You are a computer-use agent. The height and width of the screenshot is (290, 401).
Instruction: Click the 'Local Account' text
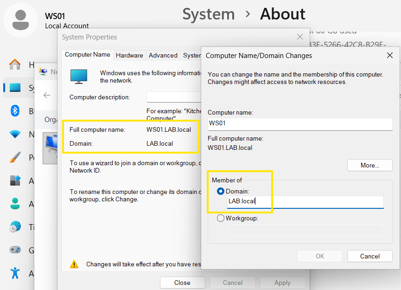click(67, 26)
